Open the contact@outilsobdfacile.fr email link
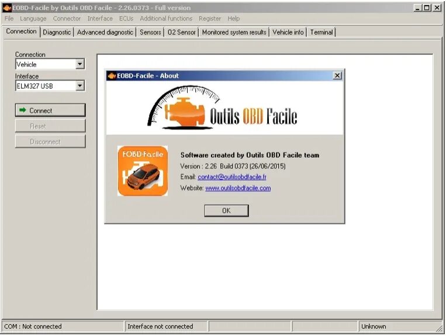Viewport: 446px width, 336px height. [x=232, y=177]
